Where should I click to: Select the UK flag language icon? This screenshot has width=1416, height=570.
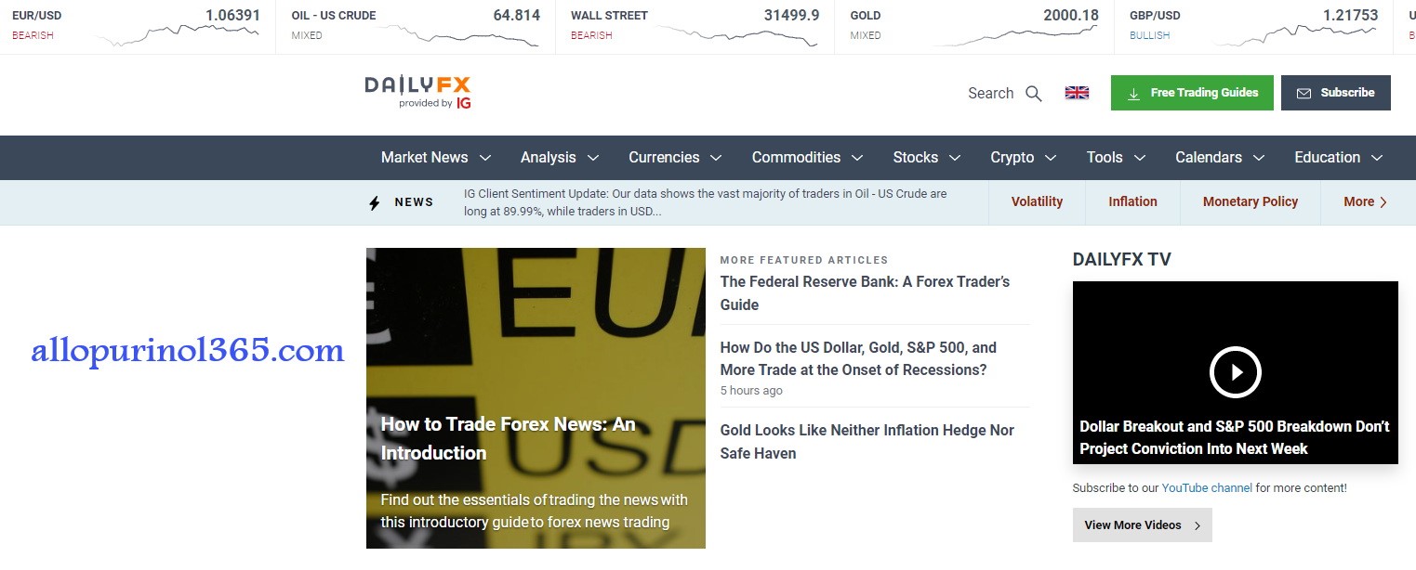tap(1077, 93)
